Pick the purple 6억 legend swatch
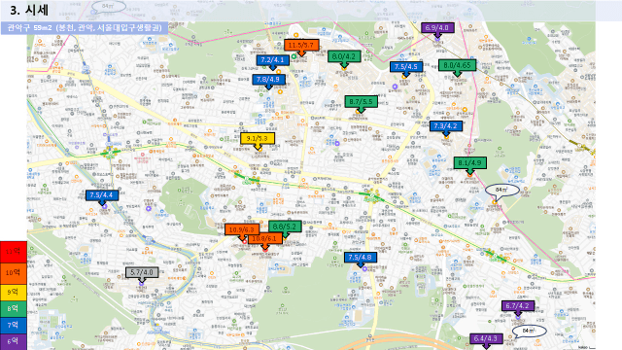The height and width of the screenshot is (350, 622). point(13,341)
